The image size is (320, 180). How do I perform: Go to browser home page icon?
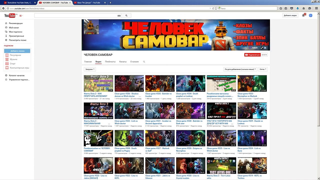[303, 8]
